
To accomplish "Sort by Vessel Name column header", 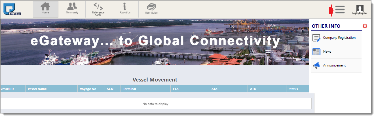I will [x=37, y=89].
